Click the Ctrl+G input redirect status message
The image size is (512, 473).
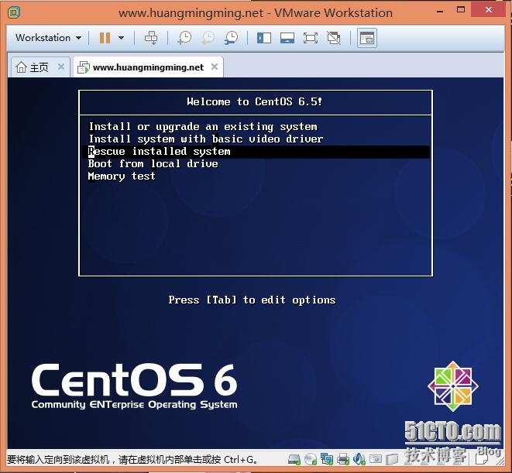point(132,460)
